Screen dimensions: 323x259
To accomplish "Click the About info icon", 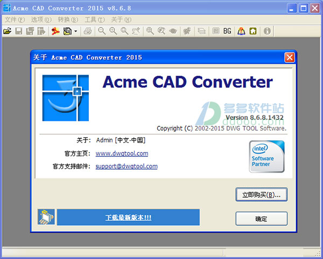I will click(267, 31).
